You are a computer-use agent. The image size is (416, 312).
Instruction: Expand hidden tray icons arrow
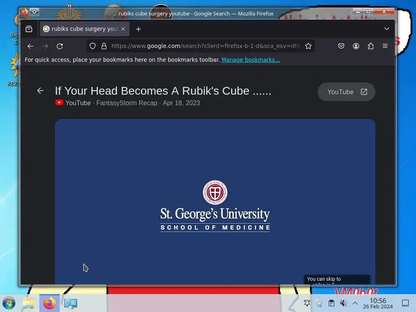(355, 303)
